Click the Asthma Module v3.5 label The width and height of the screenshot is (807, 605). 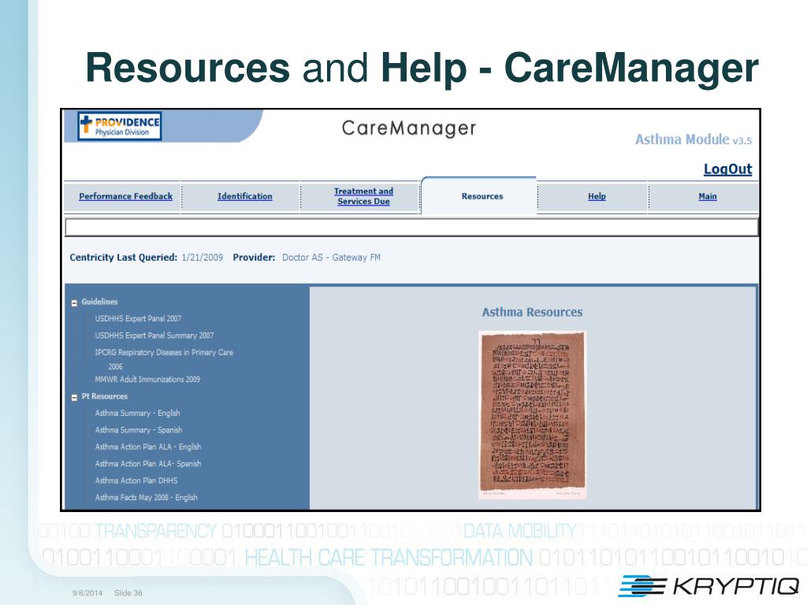point(694,140)
